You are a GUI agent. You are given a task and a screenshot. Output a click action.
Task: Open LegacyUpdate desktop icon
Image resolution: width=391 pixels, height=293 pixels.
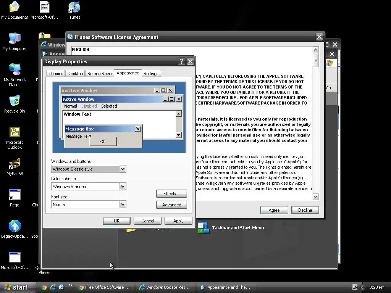tap(15, 229)
